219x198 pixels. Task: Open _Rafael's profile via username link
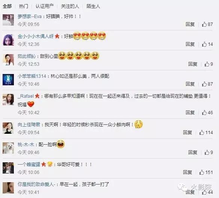point(26,96)
